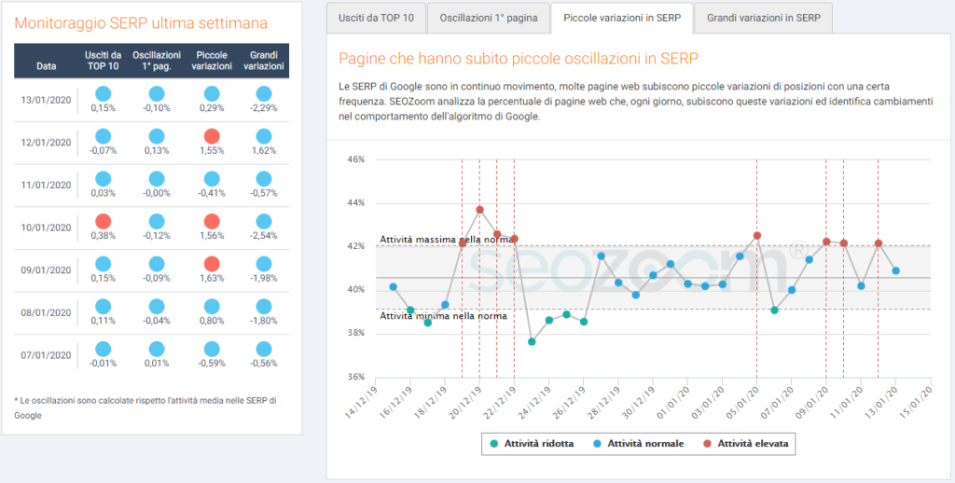955x483 pixels.
Task: Click the Grandi variazioni circle for 10/01/2020
Action: [x=264, y=222]
